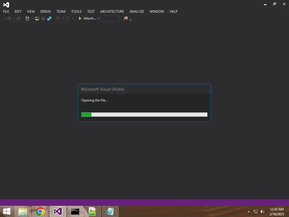This screenshot has width=289, height=217.
Task: Click the green Start play icon
Action: click(x=80, y=18)
